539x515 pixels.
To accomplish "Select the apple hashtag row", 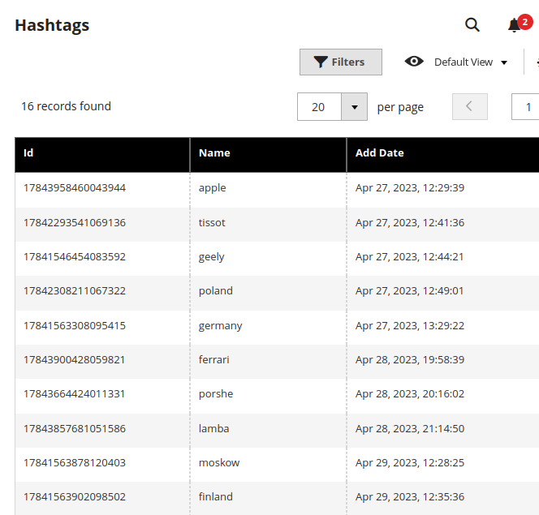I will pyautogui.click(x=277, y=190).
